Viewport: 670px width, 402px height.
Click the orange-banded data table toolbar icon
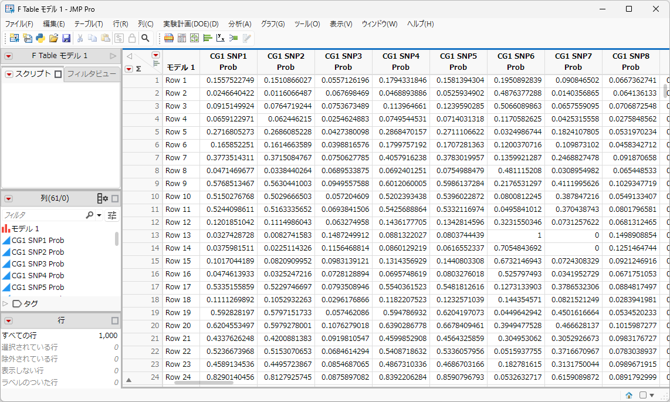[169, 39]
